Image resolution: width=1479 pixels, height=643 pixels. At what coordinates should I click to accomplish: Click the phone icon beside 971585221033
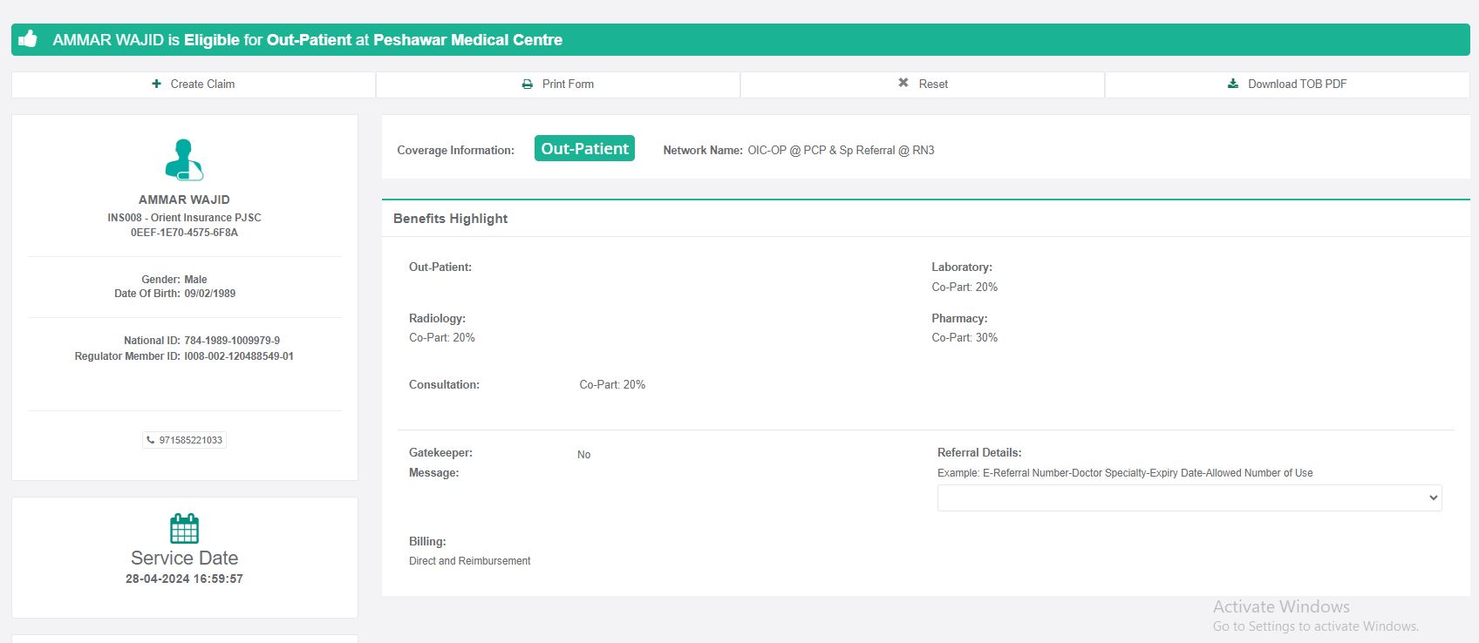point(151,440)
